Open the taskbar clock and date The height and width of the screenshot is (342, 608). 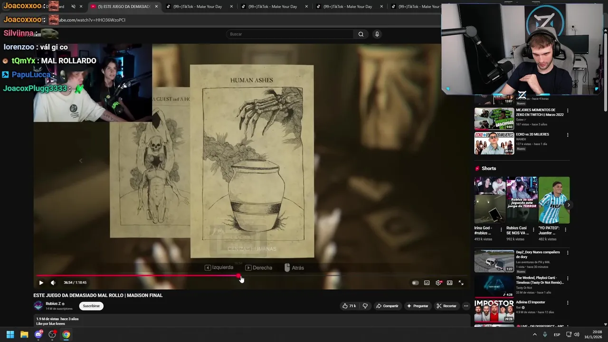coord(593,334)
